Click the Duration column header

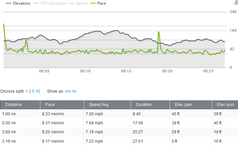pos(144,105)
